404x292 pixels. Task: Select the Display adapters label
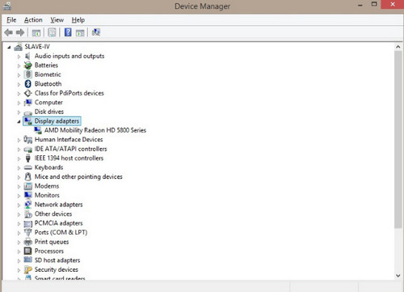[x=57, y=121]
